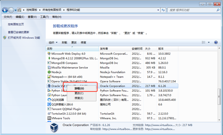Viewport: 223px width, 135px height.
Task: Click the Oracle Corporation publisher cell
Action: 113,86
